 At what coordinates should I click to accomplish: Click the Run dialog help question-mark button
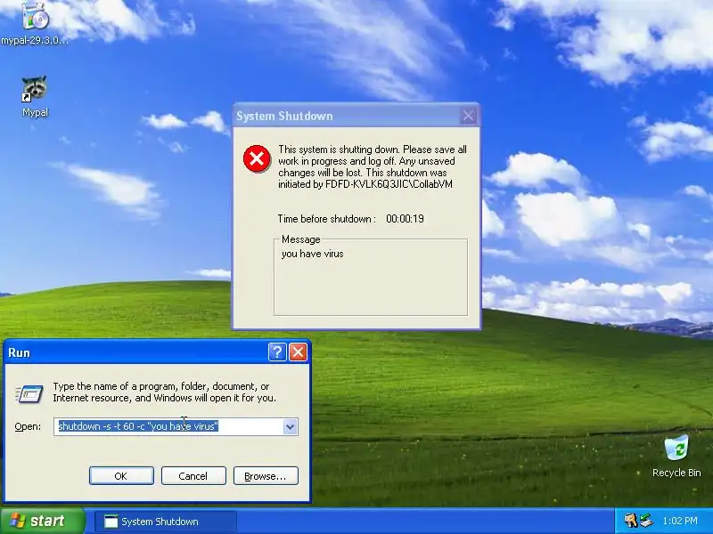277,352
